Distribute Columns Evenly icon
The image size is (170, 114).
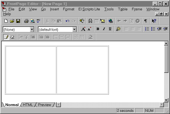[x=82, y=37]
